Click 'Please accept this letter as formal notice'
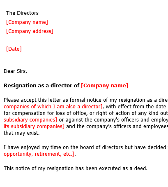The width and height of the screenshot is (168, 187). pos(53,100)
